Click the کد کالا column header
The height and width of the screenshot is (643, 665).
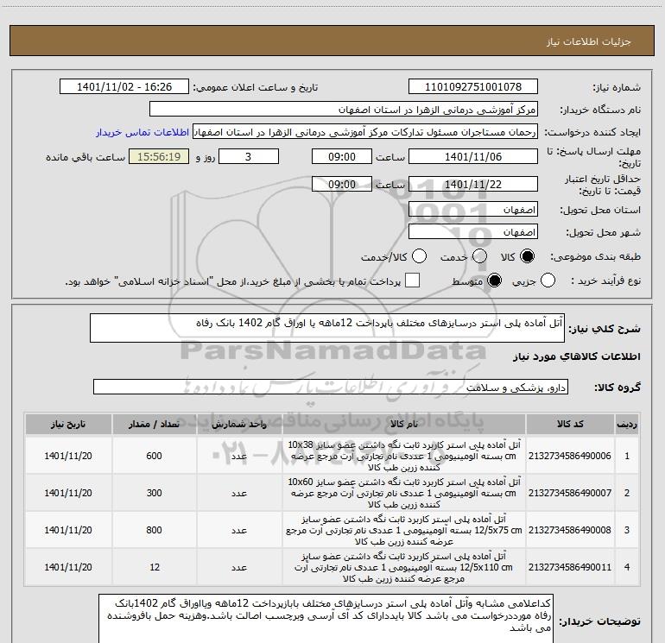570,425
